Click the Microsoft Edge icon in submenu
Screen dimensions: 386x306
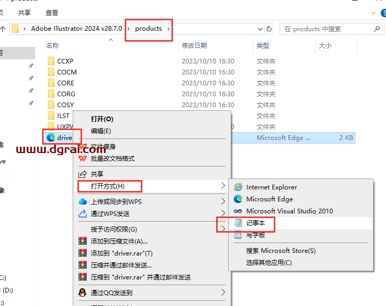(x=238, y=199)
